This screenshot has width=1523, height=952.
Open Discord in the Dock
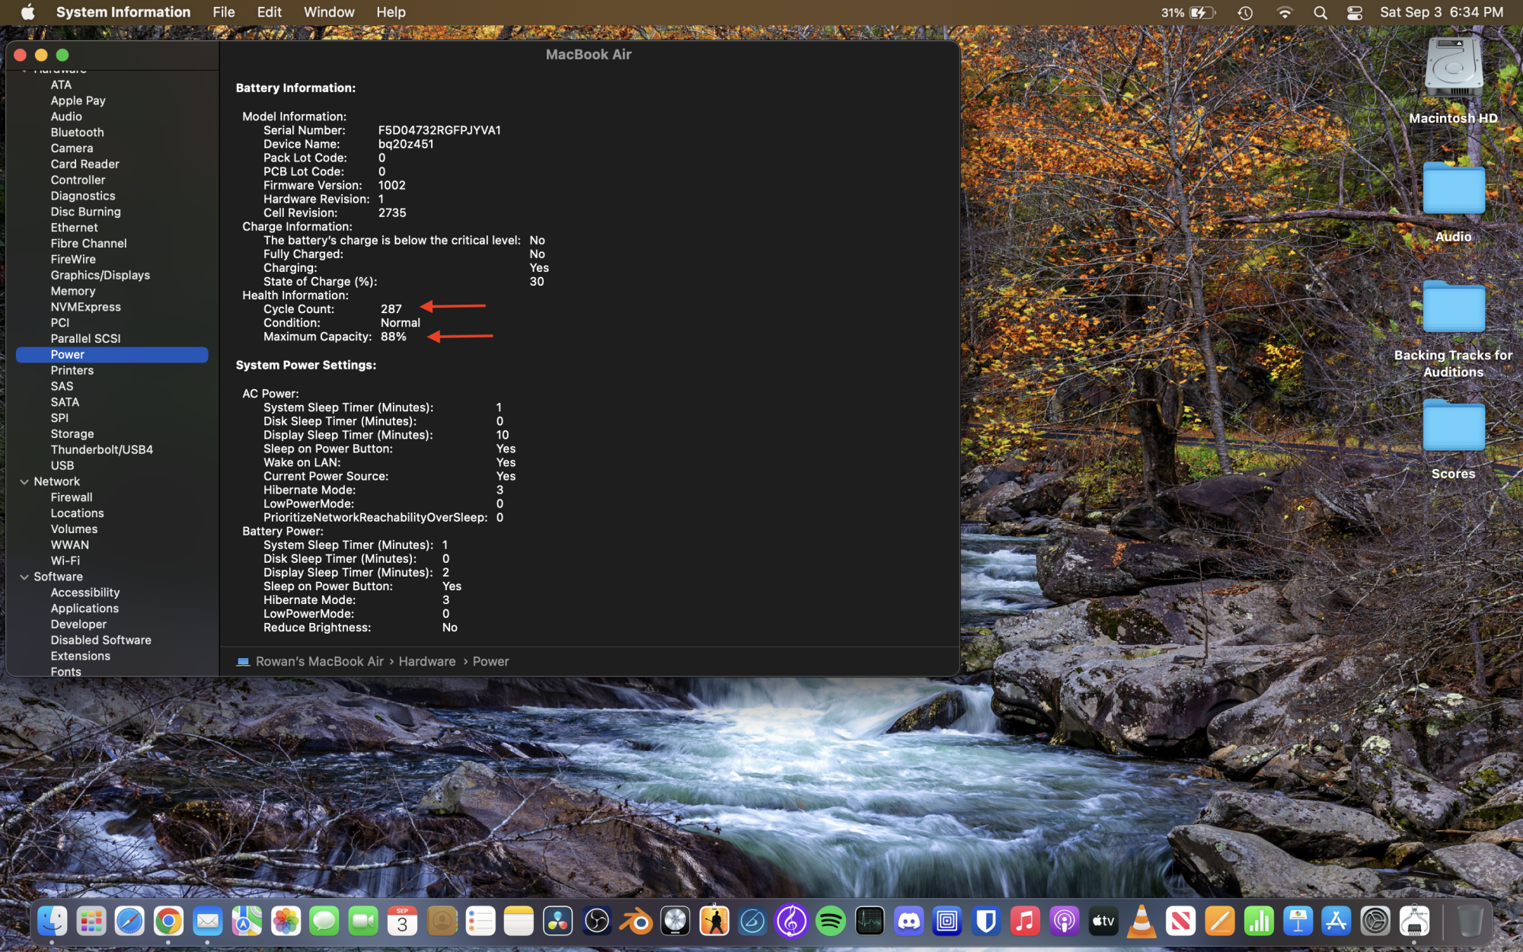tap(908, 922)
